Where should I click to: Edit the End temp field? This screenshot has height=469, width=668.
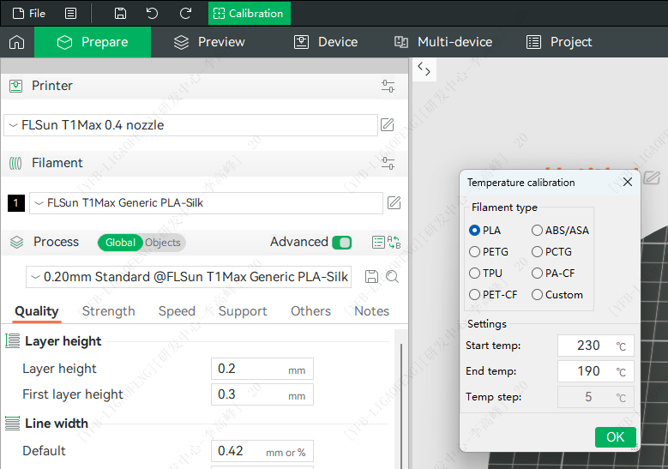pos(596,371)
